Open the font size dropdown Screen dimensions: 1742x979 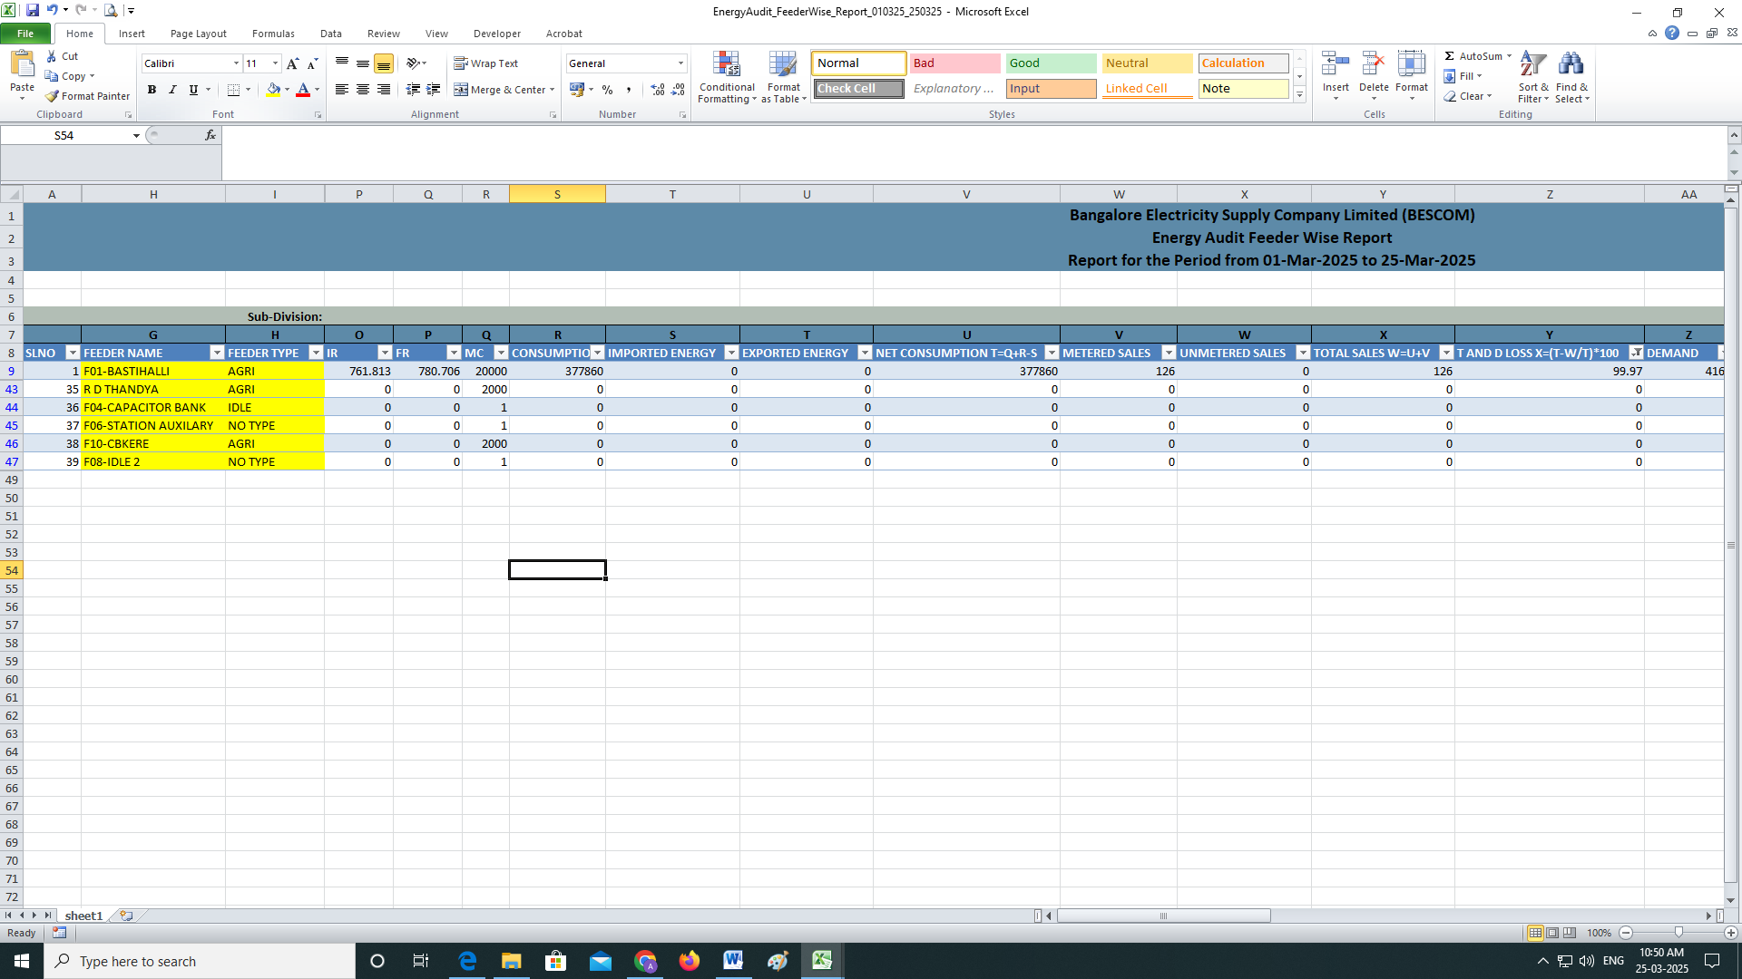[275, 63]
